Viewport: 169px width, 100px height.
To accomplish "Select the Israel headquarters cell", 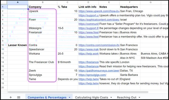I will (x=130, y=20).
